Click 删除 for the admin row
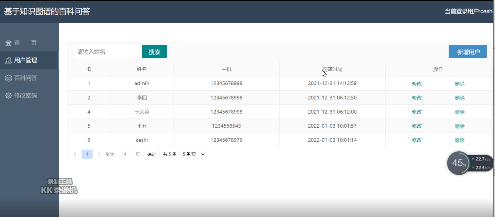This screenshot has width=495, height=217. (459, 84)
